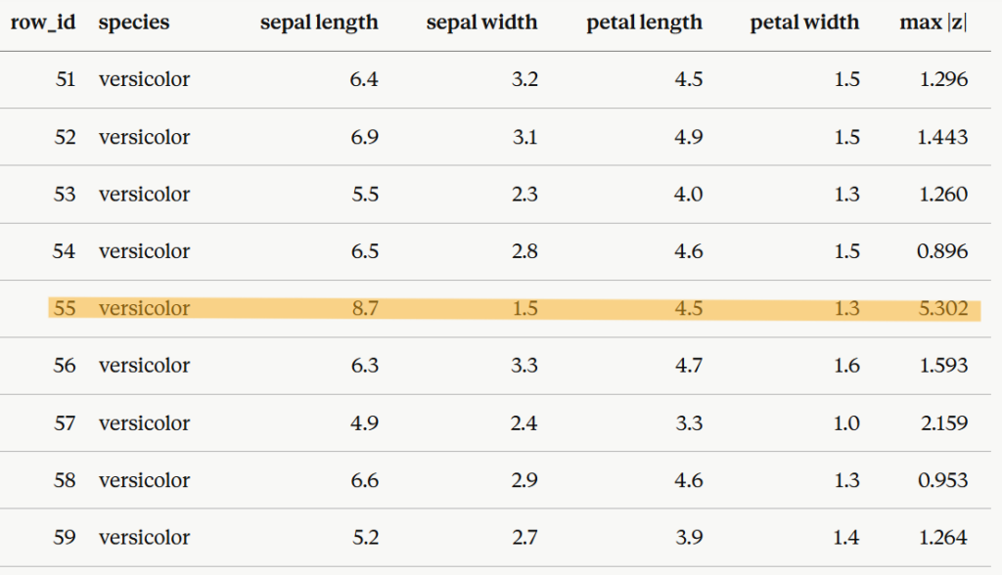The image size is (1002, 575).
Task: Select row 56 petal width 1.6
Action: [846, 366]
